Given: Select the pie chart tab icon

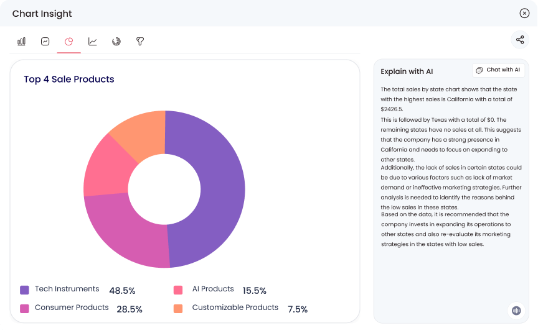Looking at the screenshot, I should pyautogui.click(x=68, y=42).
